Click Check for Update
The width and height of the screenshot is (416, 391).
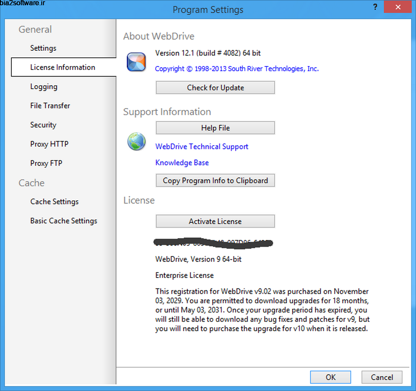point(215,87)
